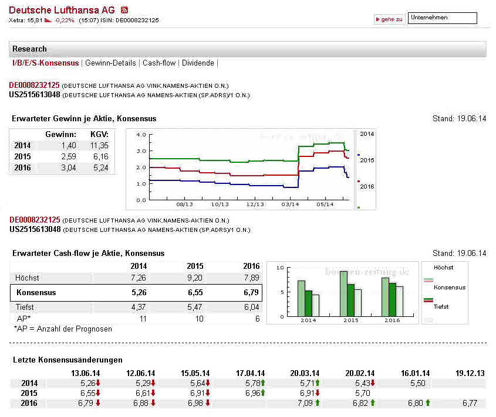Click the US2515613048 text below the line chart

pos(35,229)
